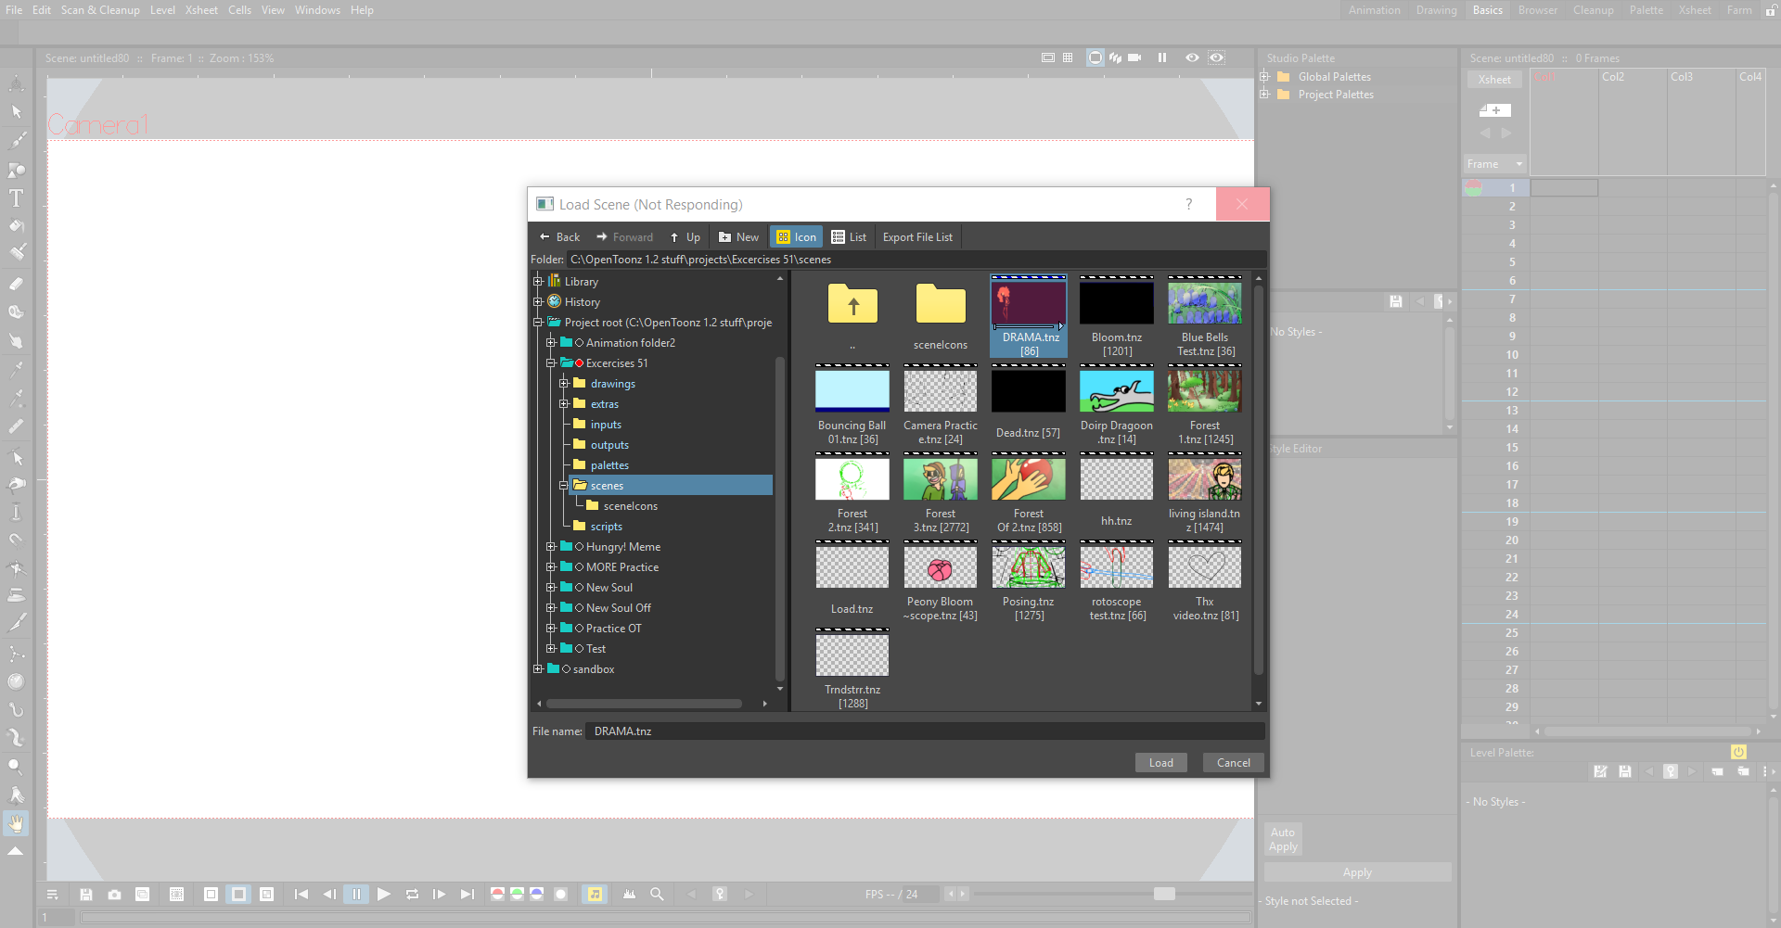
Task: Switch the file browser to List view
Action: [x=849, y=236]
